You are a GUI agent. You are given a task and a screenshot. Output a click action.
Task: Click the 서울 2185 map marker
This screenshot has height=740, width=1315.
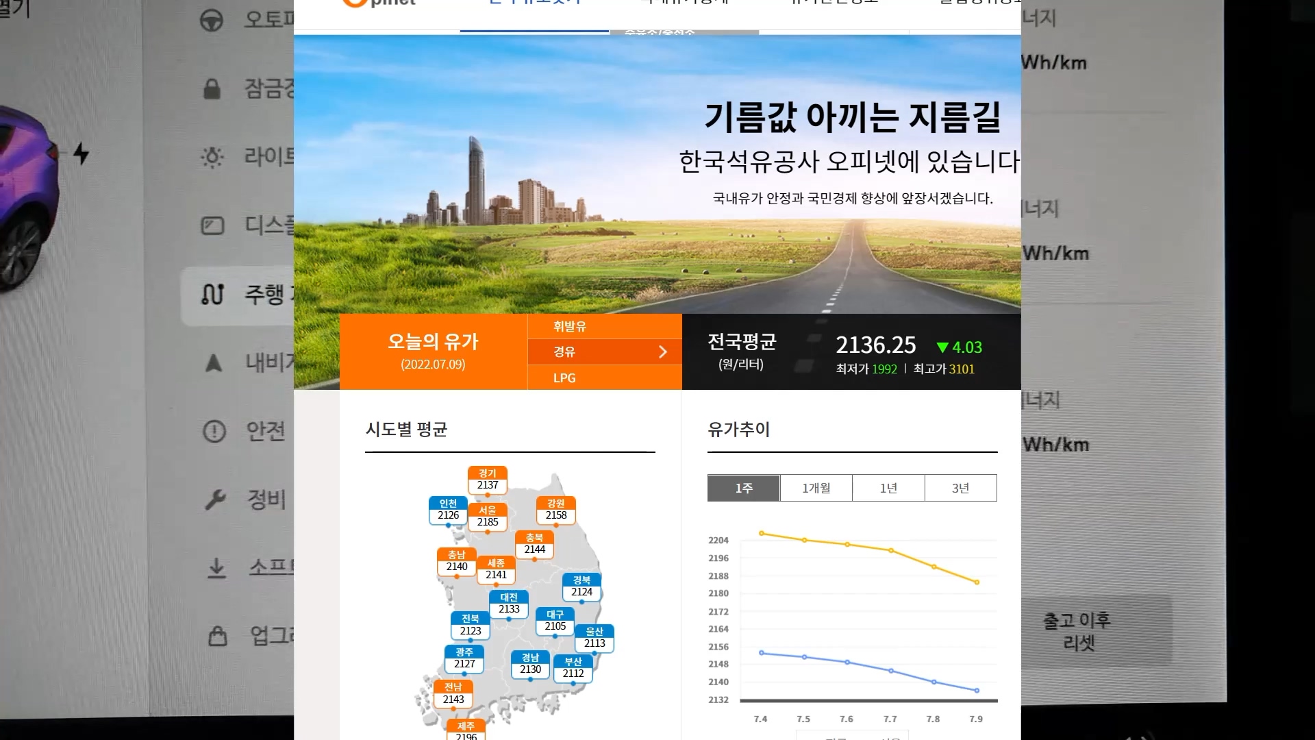[488, 517]
